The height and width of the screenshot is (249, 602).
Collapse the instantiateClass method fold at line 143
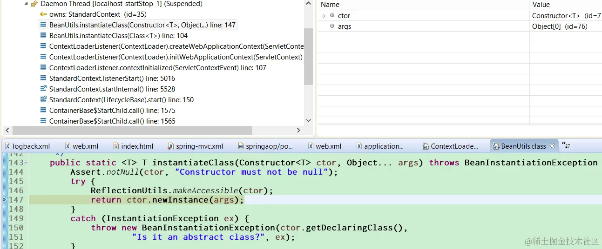[26, 163]
